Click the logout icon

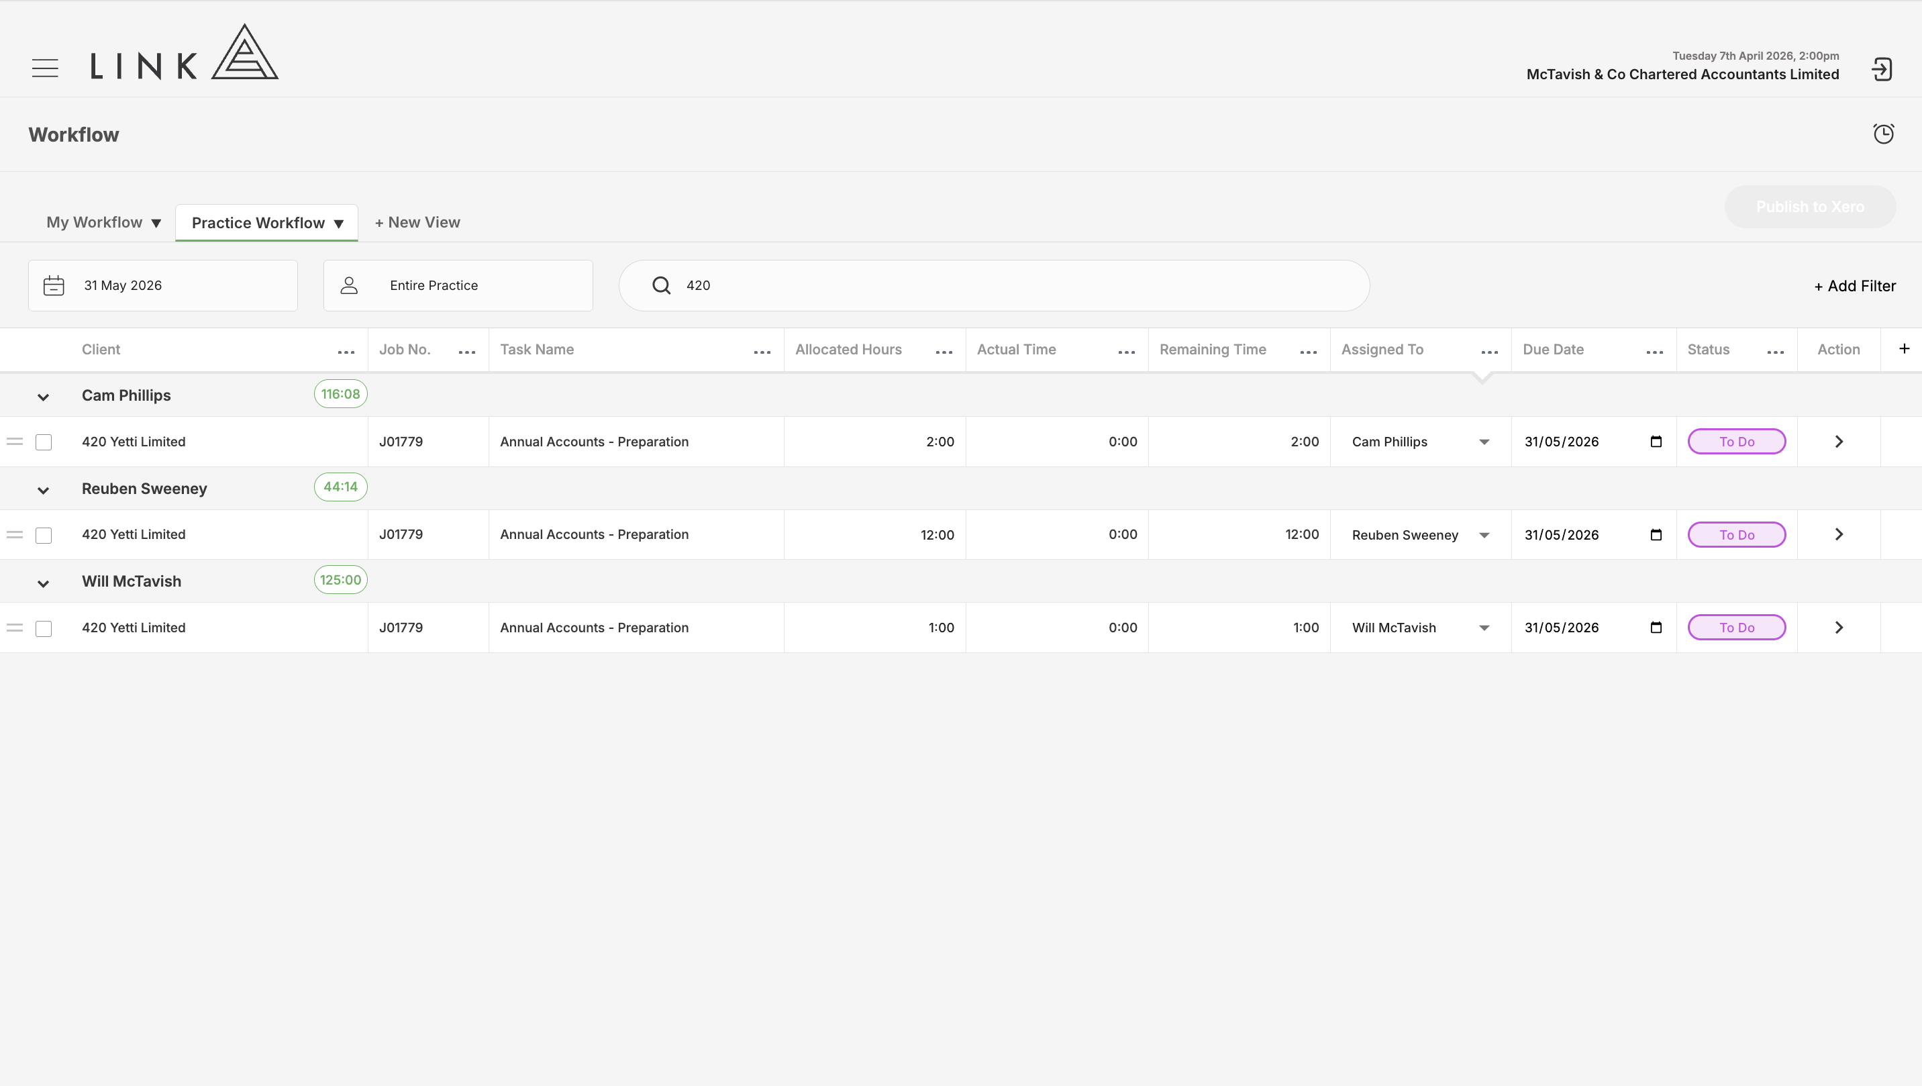click(1882, 69)
